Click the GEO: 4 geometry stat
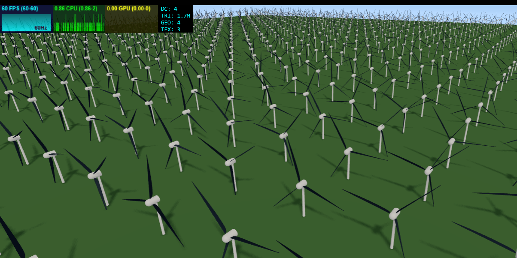 (170, 22)
